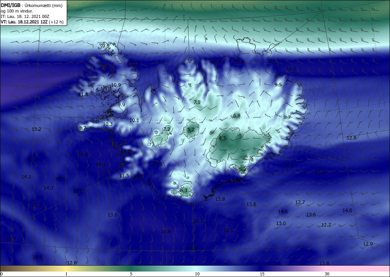Select the 10.1 map value

[134, 120]
